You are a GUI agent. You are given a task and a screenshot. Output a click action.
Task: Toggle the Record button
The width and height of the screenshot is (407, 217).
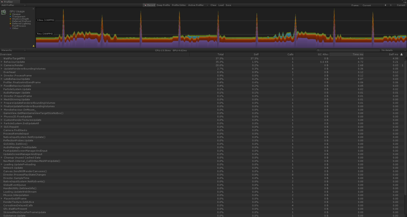(149, 5)
